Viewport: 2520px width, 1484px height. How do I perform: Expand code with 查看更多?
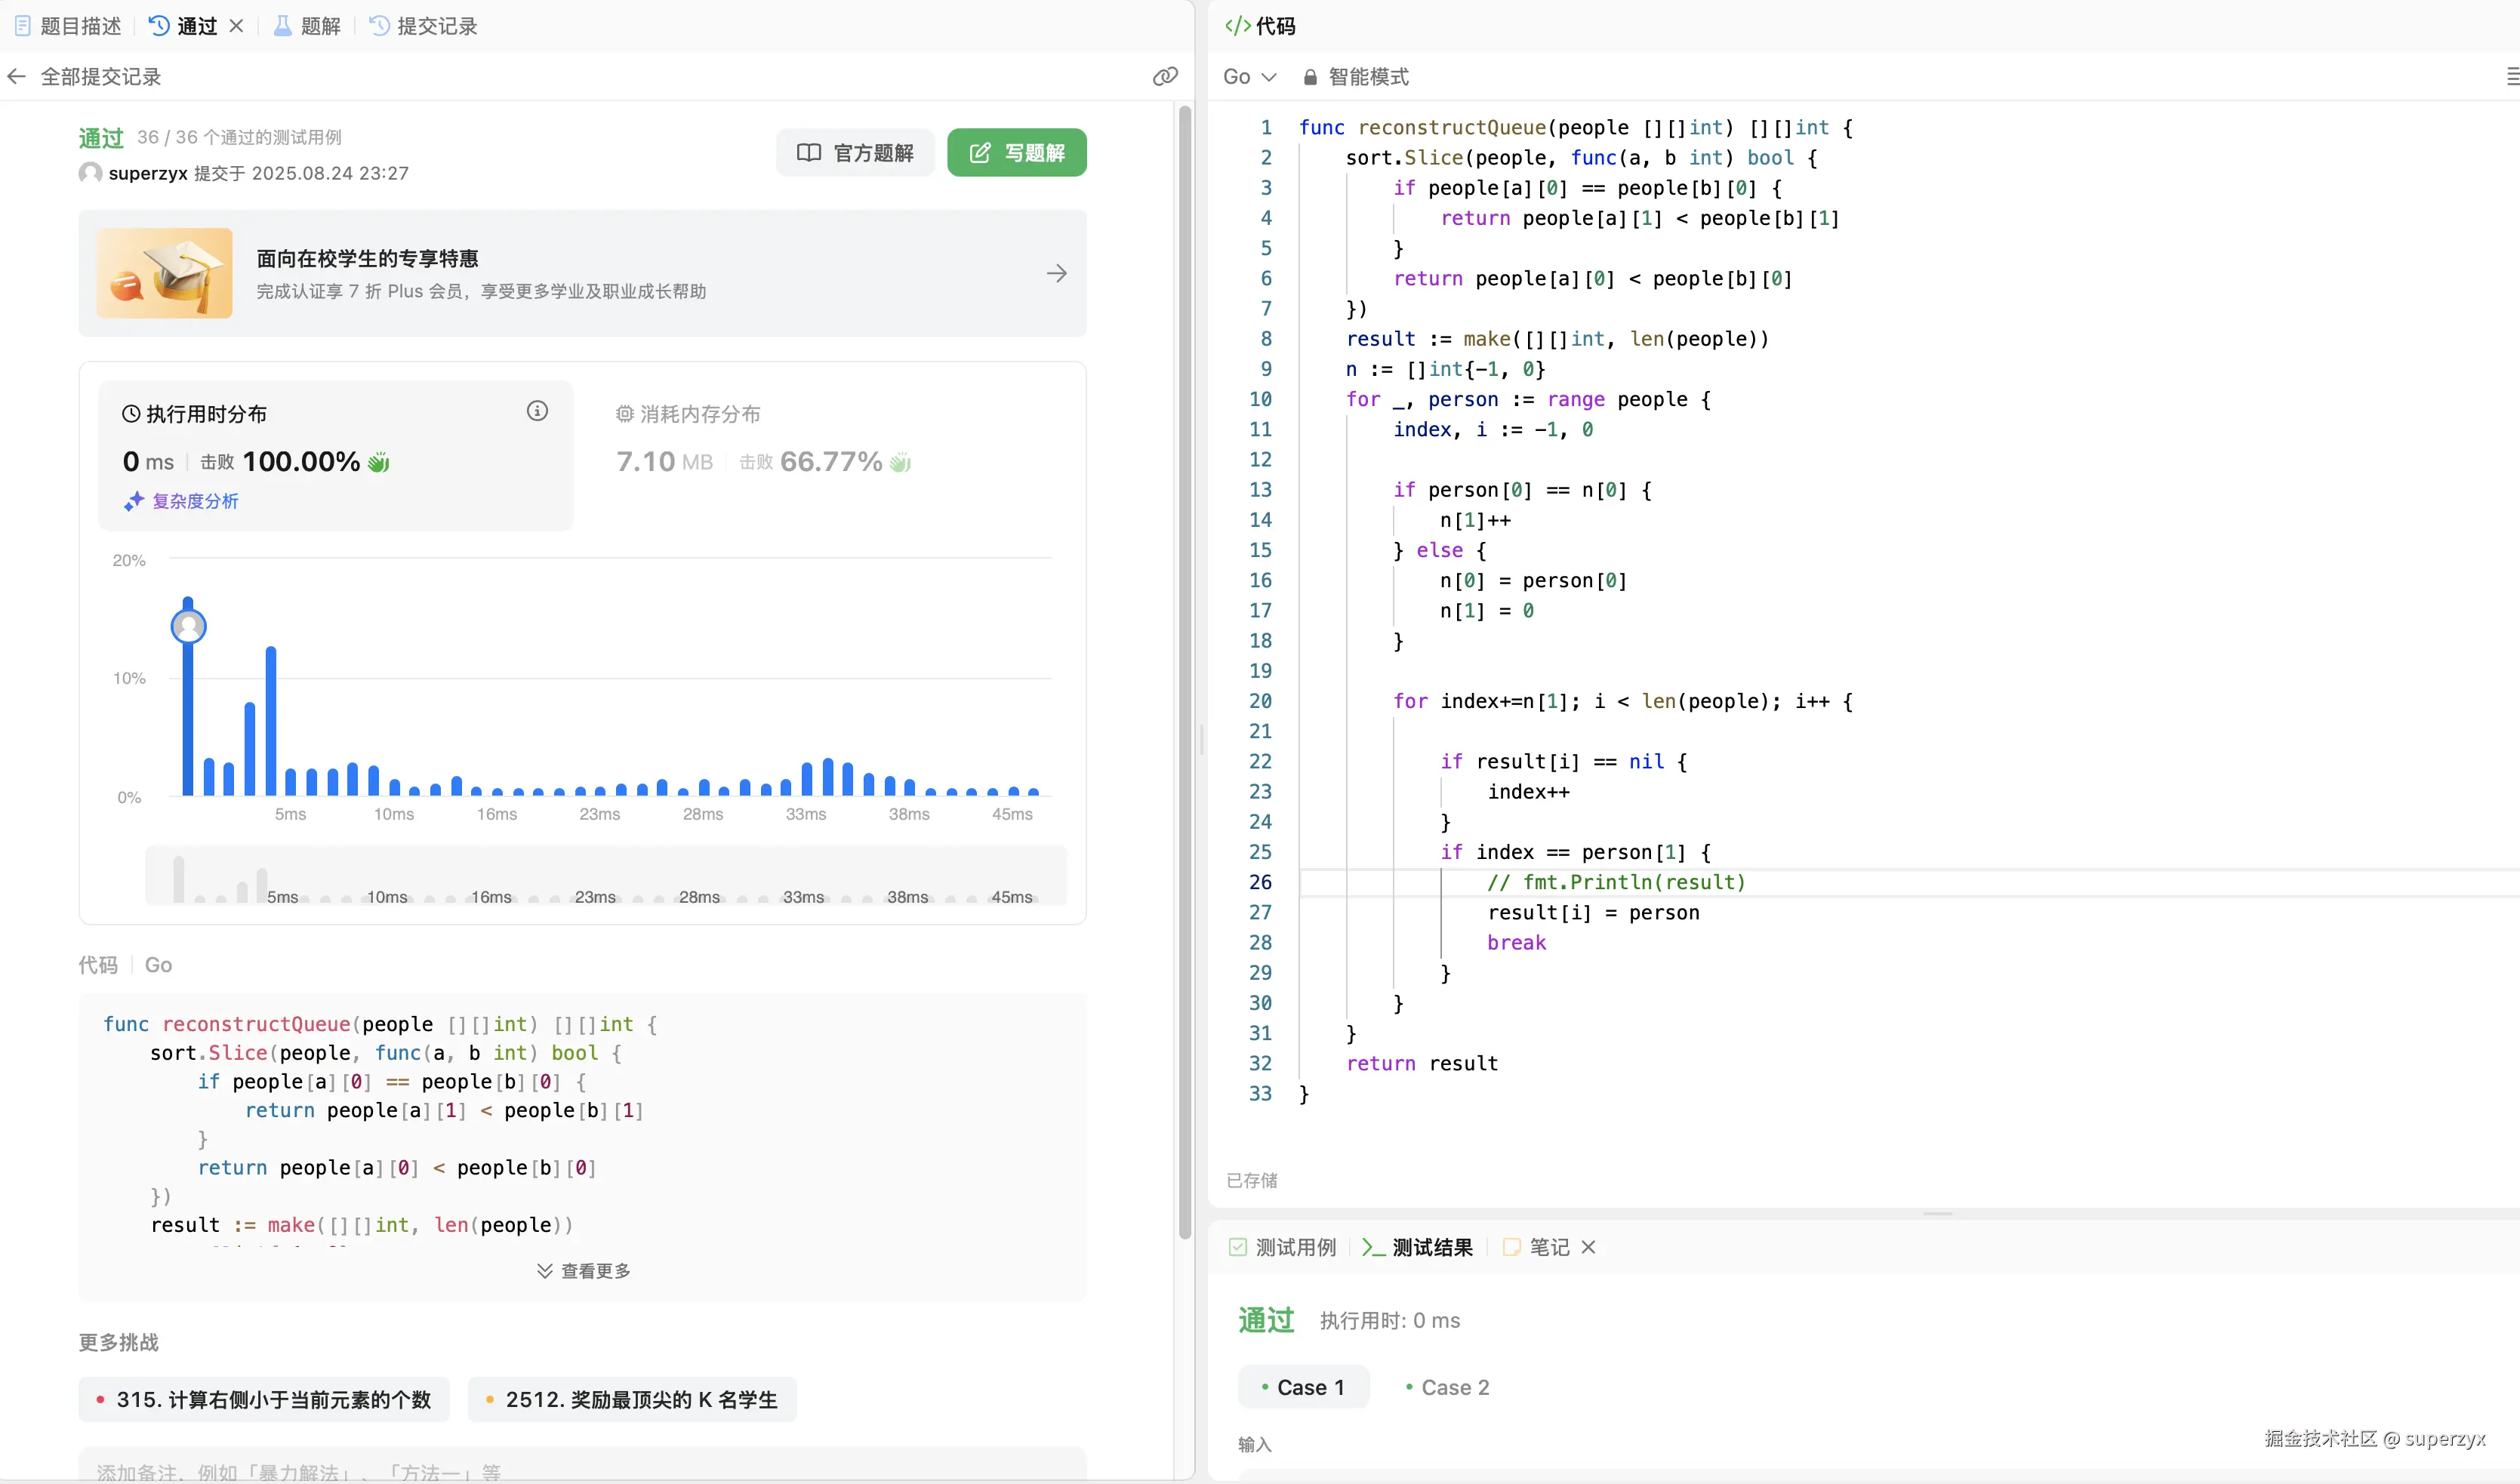coord(583,1271)
